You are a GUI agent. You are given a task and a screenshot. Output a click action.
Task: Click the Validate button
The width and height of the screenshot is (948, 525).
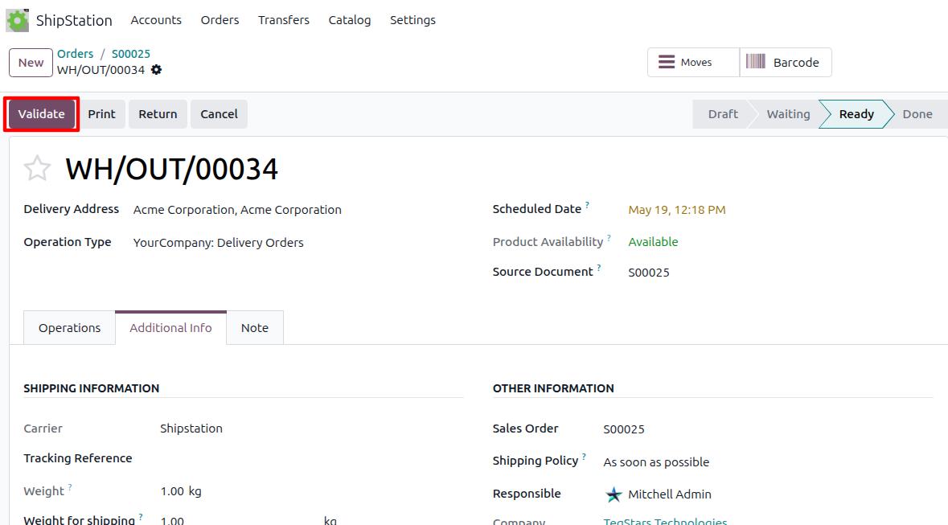click(x=41, y=113)
